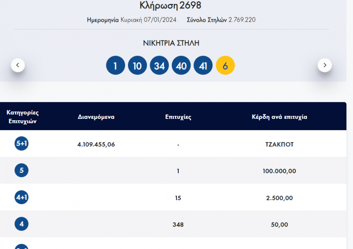The height and width of the screenshot is (249, 353).
Task: Click the Κατηγορίες Επιτυχιών column header
Action: [x=22, y=117]
